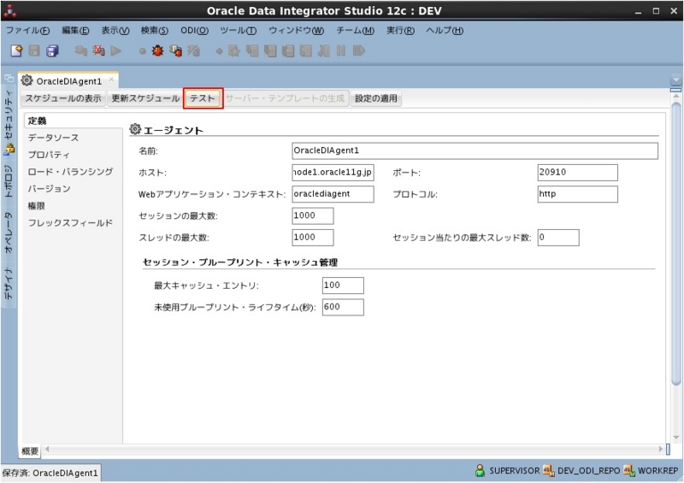Click the 名前 field containing OracleDIAgent1
Viewport: 684px width, 483px height.
coord(475,150)
